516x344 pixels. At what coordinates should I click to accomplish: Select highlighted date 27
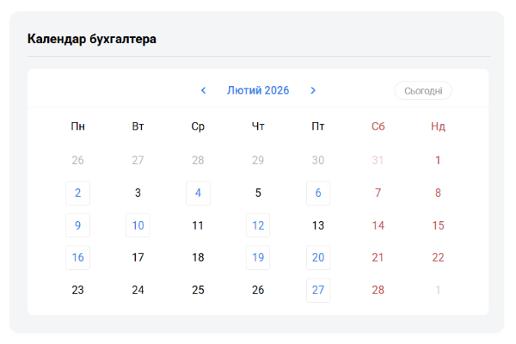tap(318, 290)
